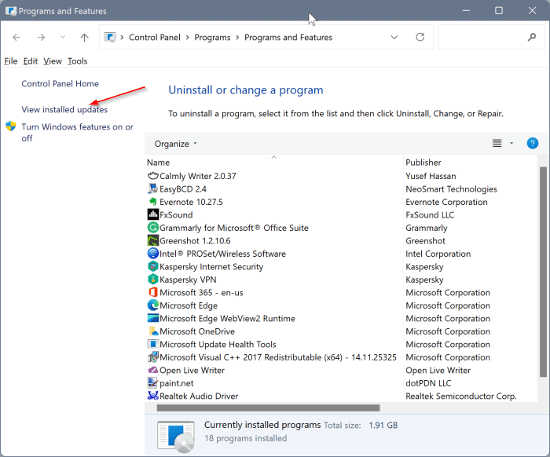
Task: Click the FxSound program icon
Action: (x=153, y=215)
